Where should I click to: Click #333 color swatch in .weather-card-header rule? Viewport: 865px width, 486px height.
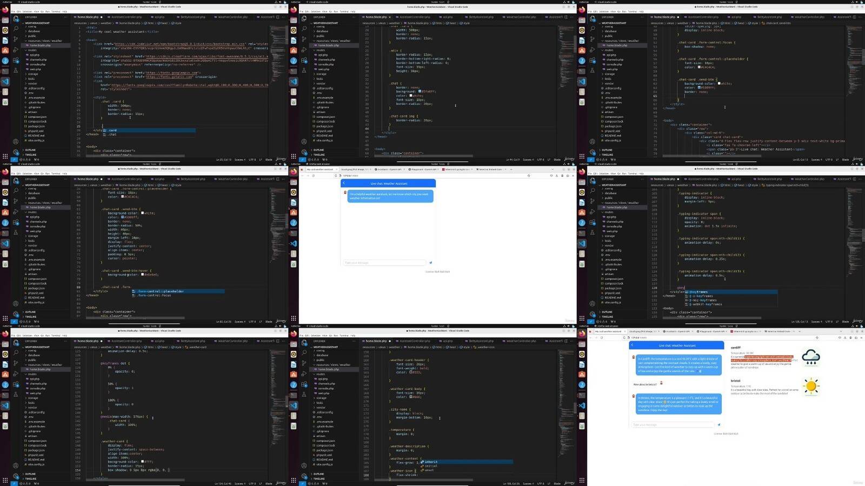tap(411, 372)
